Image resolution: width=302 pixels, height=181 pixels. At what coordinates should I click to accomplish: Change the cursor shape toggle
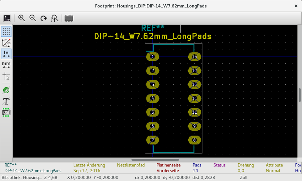pos(6,76)
